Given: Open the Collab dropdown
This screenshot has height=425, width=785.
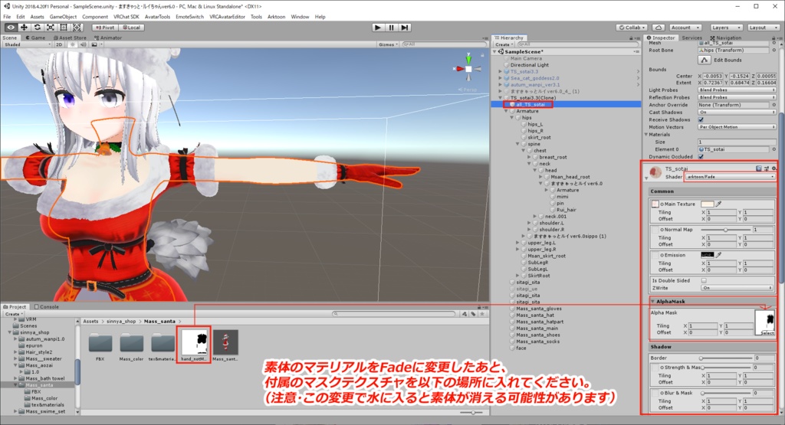Looking at the screenshot, I should 632,28.
